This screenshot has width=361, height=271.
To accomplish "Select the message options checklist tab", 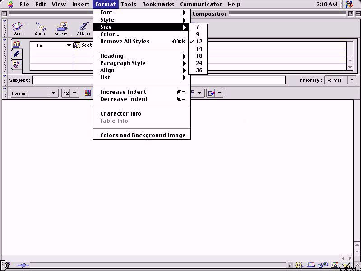I will (x=16, y=65).
